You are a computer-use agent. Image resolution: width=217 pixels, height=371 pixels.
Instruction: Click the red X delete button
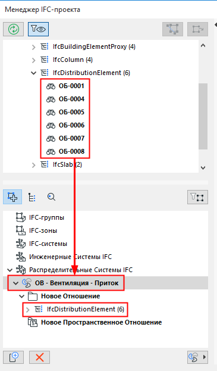coord(39,357)
